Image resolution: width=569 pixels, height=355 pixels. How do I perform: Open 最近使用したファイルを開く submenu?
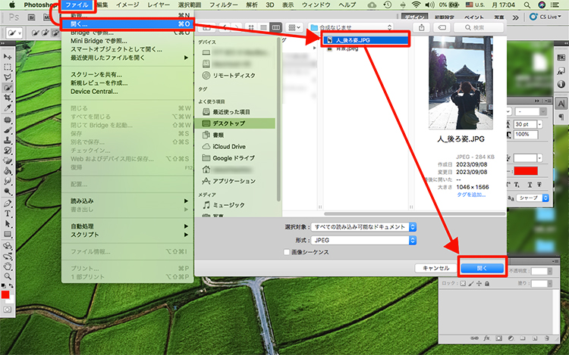pyautogui.click(x=127, y=58)
